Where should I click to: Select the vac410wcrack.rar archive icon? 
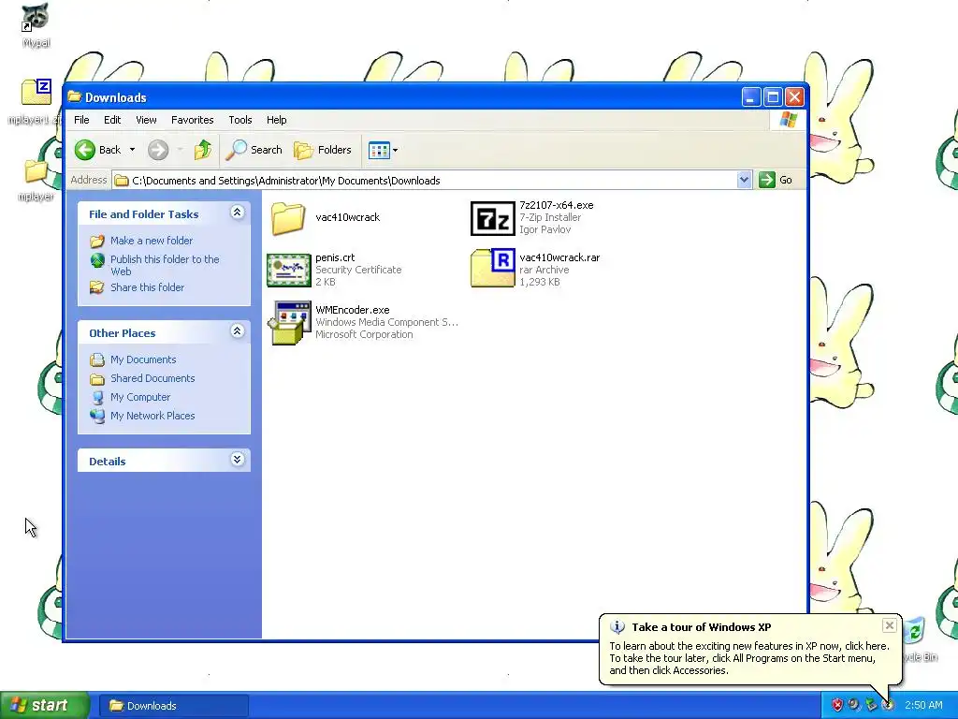point(492,268)
